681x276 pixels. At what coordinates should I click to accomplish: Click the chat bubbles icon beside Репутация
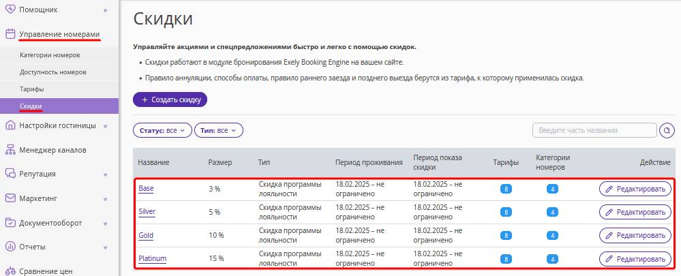click(x=10, y=174)
